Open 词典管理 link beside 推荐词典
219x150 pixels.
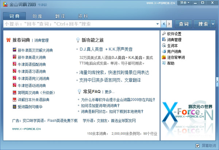[42, 40]
